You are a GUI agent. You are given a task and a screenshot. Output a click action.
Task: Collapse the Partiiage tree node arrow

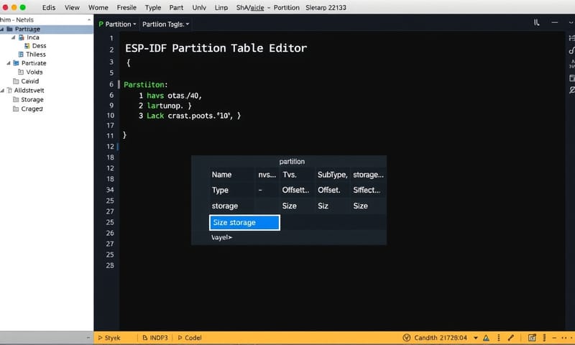point(2,29)
